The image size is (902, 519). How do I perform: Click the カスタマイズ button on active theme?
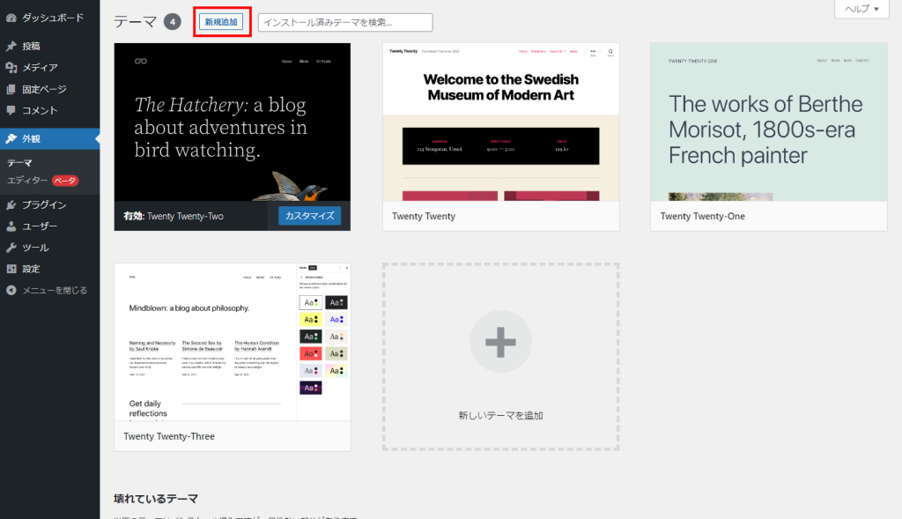[309, 216]
